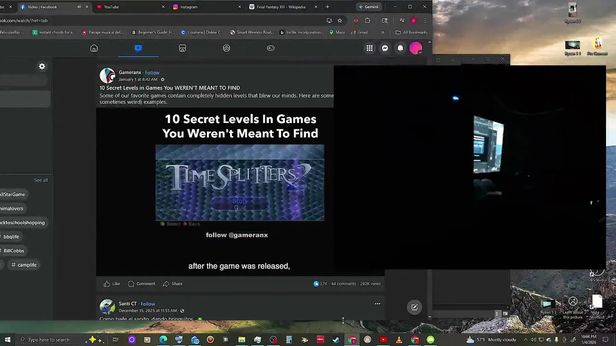Open the Facebook menu grid icon
Viewport: 616px width, 346px height.
(x=370, y=48)
